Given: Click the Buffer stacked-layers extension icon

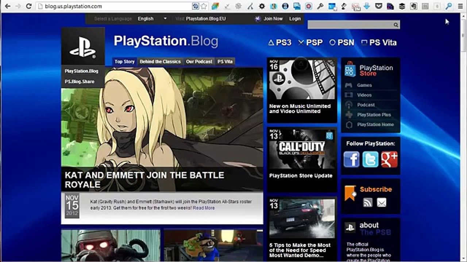Looking at the screenshot, I should click(402, 6).
